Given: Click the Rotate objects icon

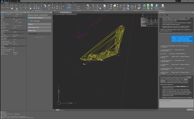Looking at the screenshot, I should pos(36,5).
